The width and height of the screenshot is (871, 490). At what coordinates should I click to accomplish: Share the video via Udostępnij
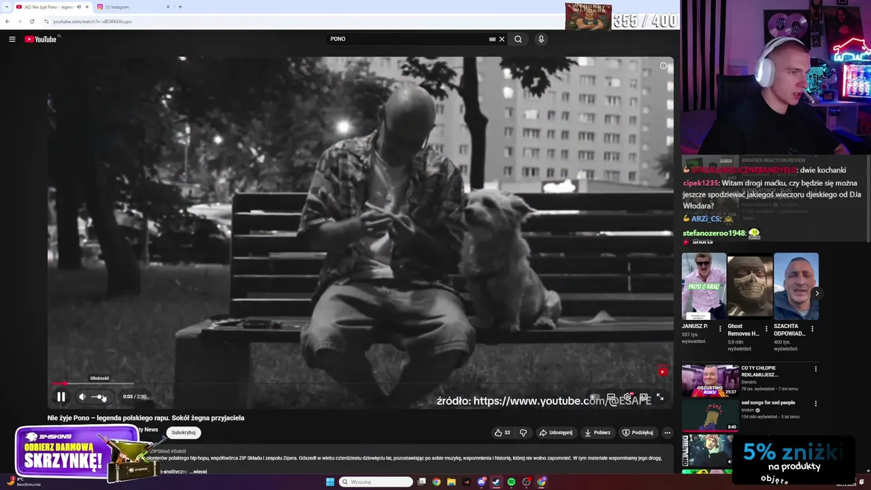click(x=555, y=432)
